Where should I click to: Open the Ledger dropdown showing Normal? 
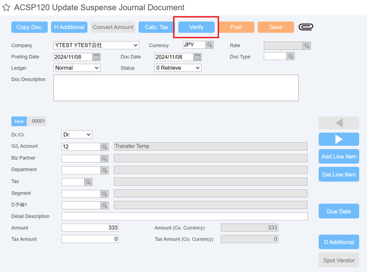click(77, 68)
